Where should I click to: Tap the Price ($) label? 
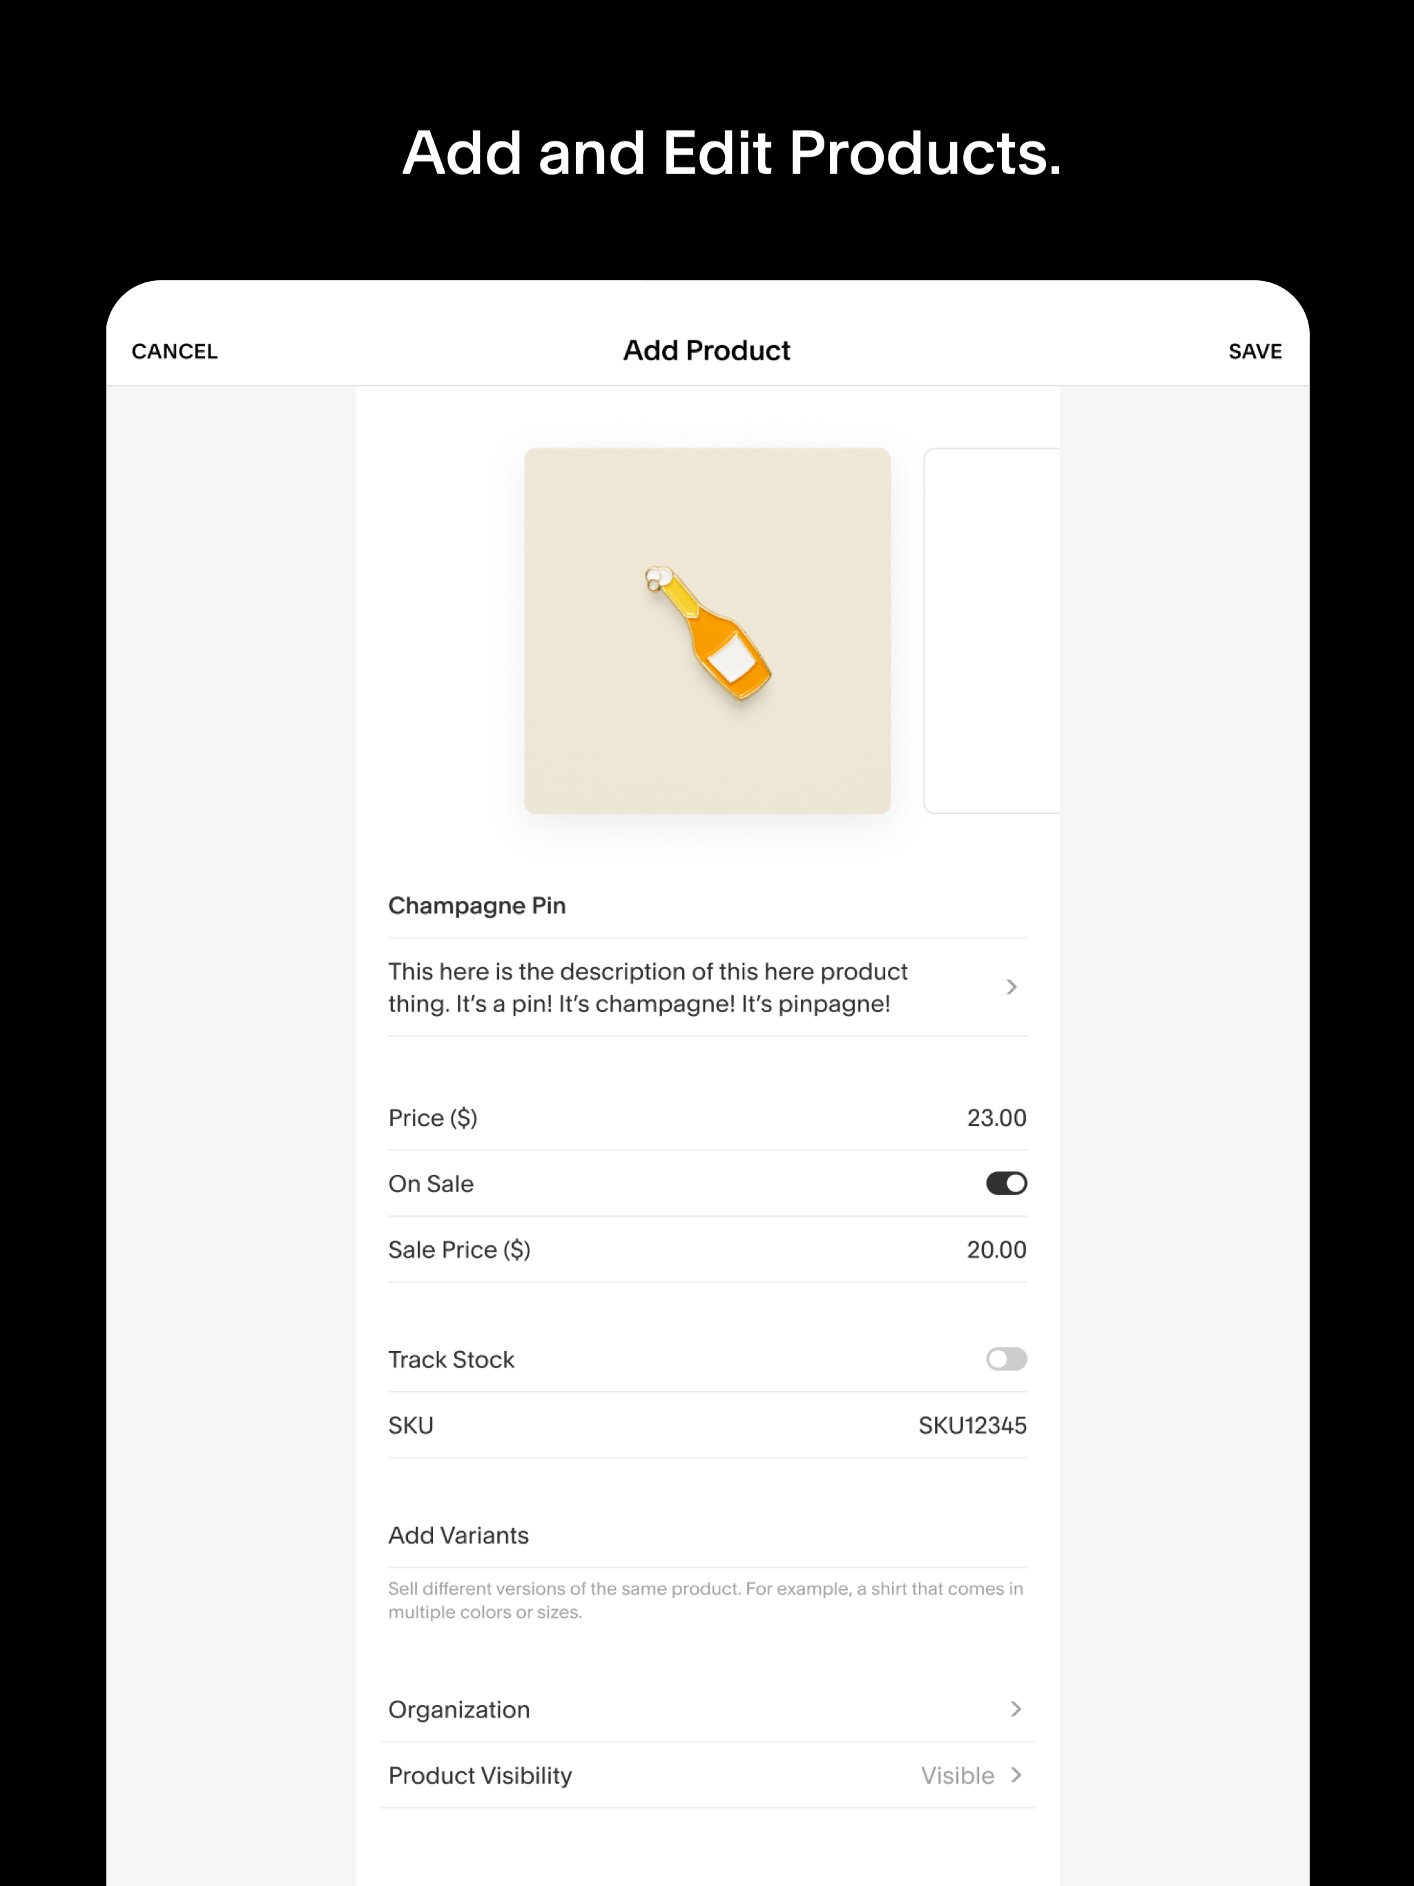pos(432,1118)
